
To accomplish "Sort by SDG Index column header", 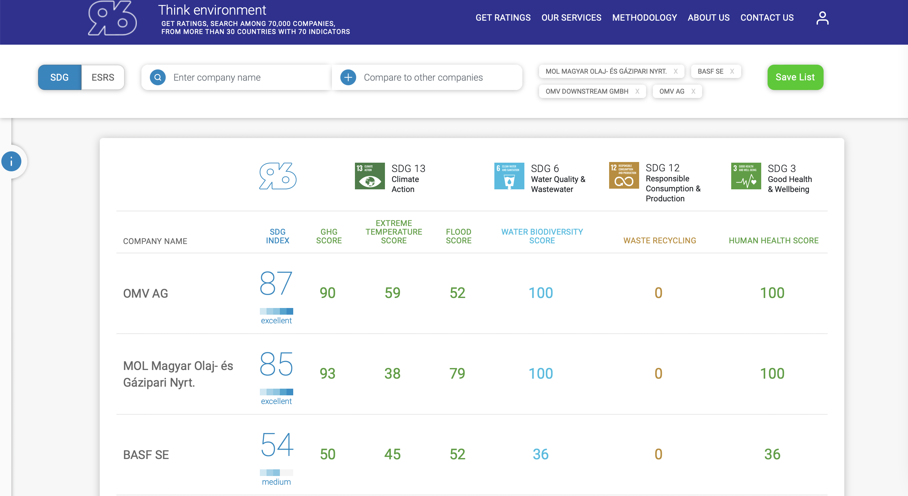I will pyautogui.click(x=278, y=236).
